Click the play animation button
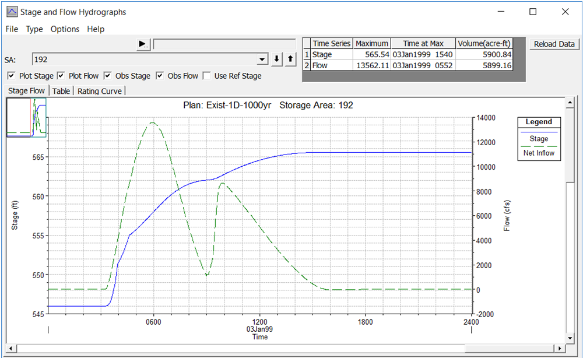583x358 pixels. point(143,44)
